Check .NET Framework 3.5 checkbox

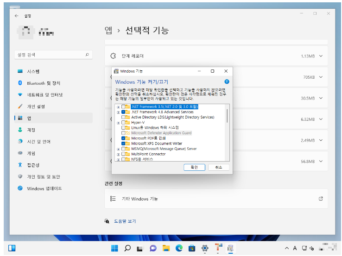click(x=123, y=107)
